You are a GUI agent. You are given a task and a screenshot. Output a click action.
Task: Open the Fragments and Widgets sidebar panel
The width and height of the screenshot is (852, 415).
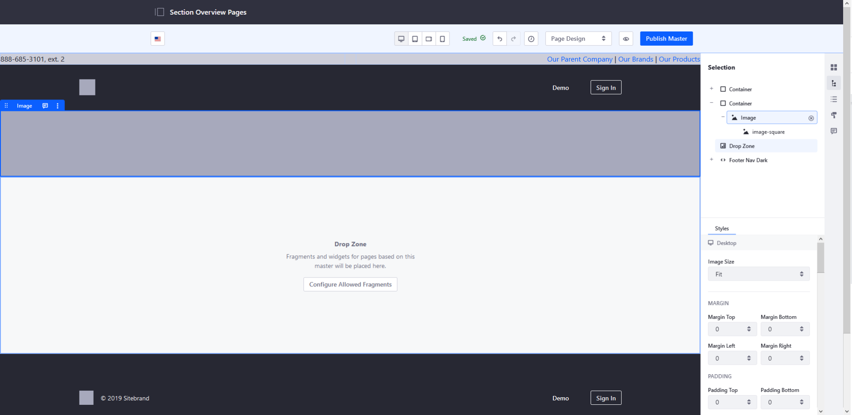click(x=834, y=67)
